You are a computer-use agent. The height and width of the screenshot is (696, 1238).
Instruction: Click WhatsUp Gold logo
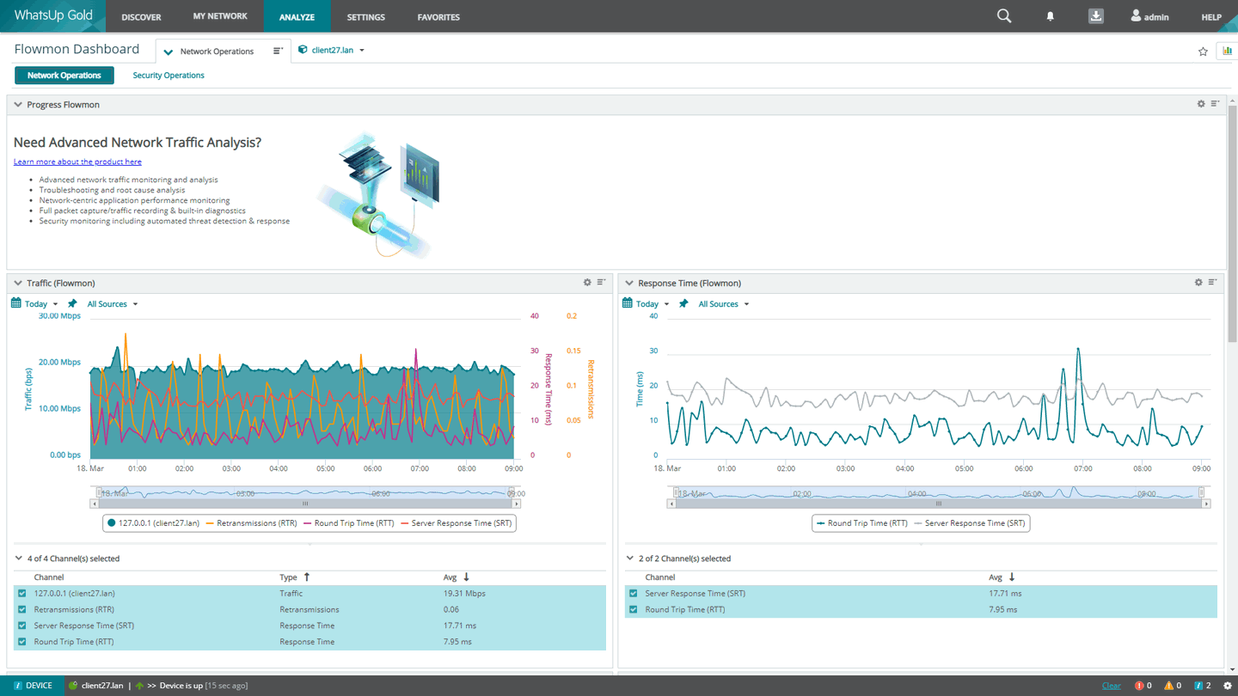(x=52, y=15)
